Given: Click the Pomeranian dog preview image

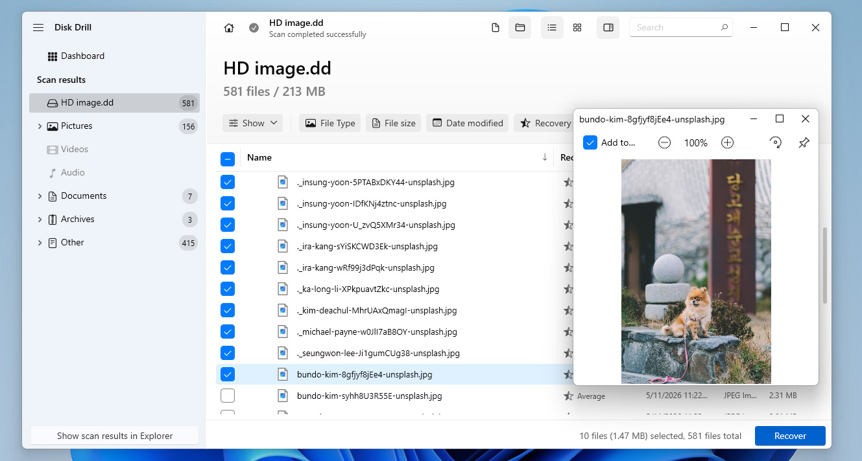Looking at the screenshot, I should (x=696, y=271).
